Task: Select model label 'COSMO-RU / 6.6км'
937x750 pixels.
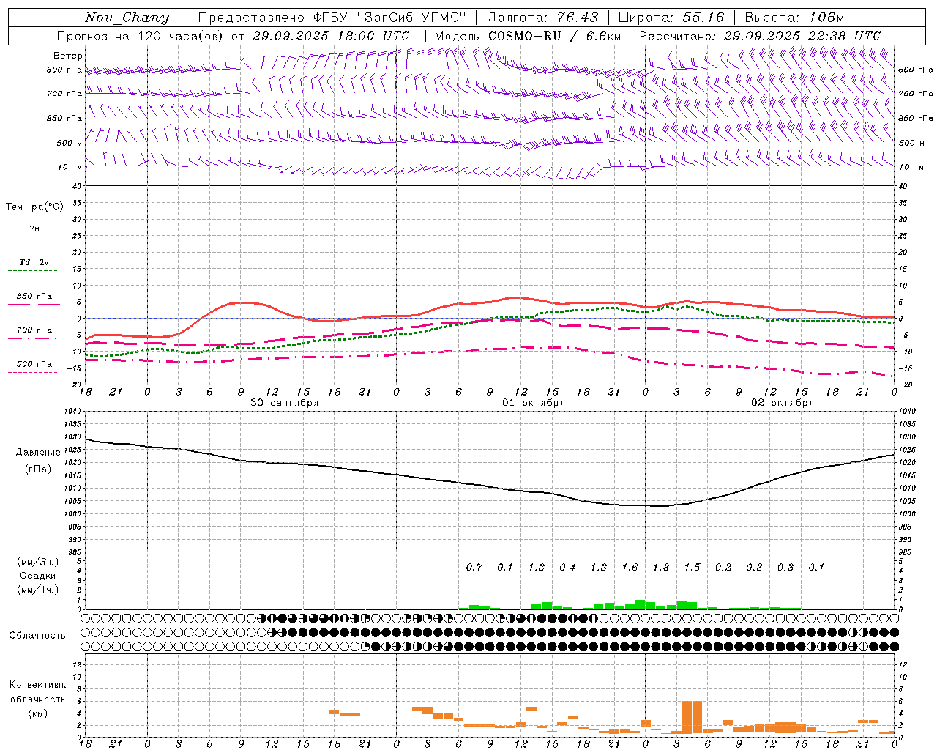Action: coord(554,36)
